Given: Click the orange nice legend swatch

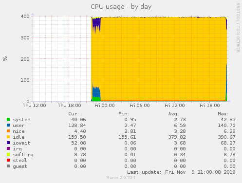Looking at the screenshot, I should click(8, 131).
